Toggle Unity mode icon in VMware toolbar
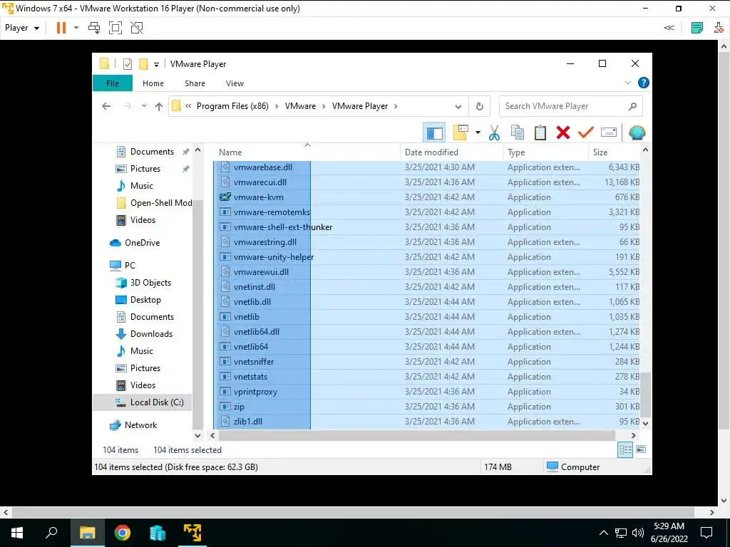 click(x=137, y=28)
